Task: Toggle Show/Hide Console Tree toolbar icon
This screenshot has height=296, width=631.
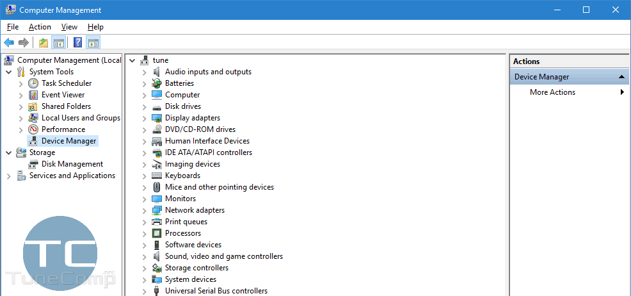Action: pos(59,42)
